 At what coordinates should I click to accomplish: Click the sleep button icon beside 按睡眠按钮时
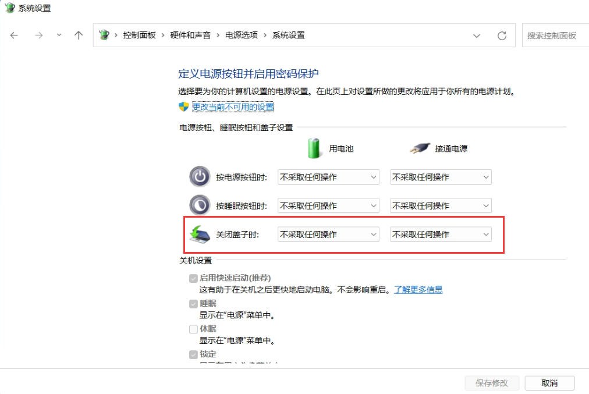click(200, 205)
